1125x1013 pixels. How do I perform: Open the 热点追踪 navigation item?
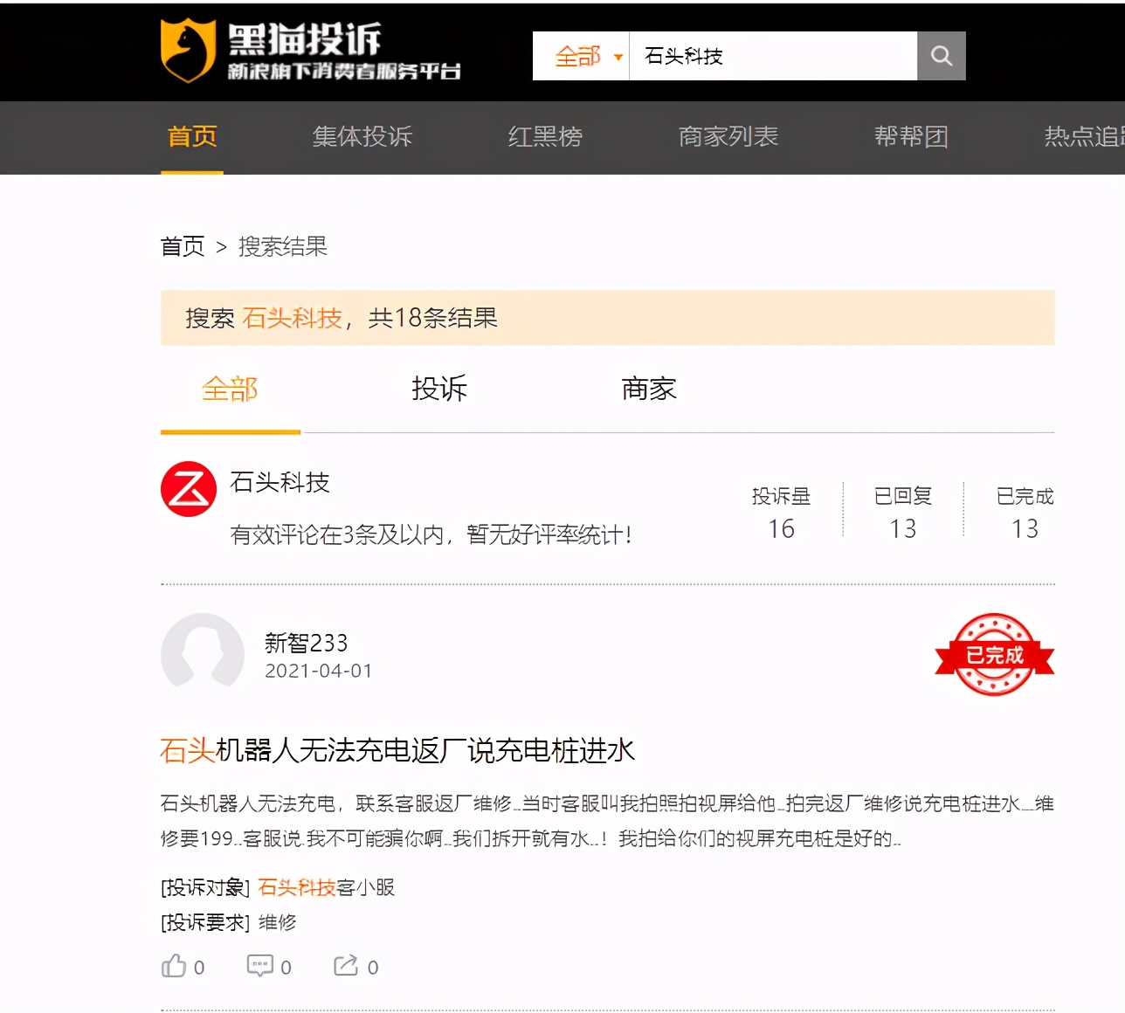pyautogui.click(x=1084, y=136)
